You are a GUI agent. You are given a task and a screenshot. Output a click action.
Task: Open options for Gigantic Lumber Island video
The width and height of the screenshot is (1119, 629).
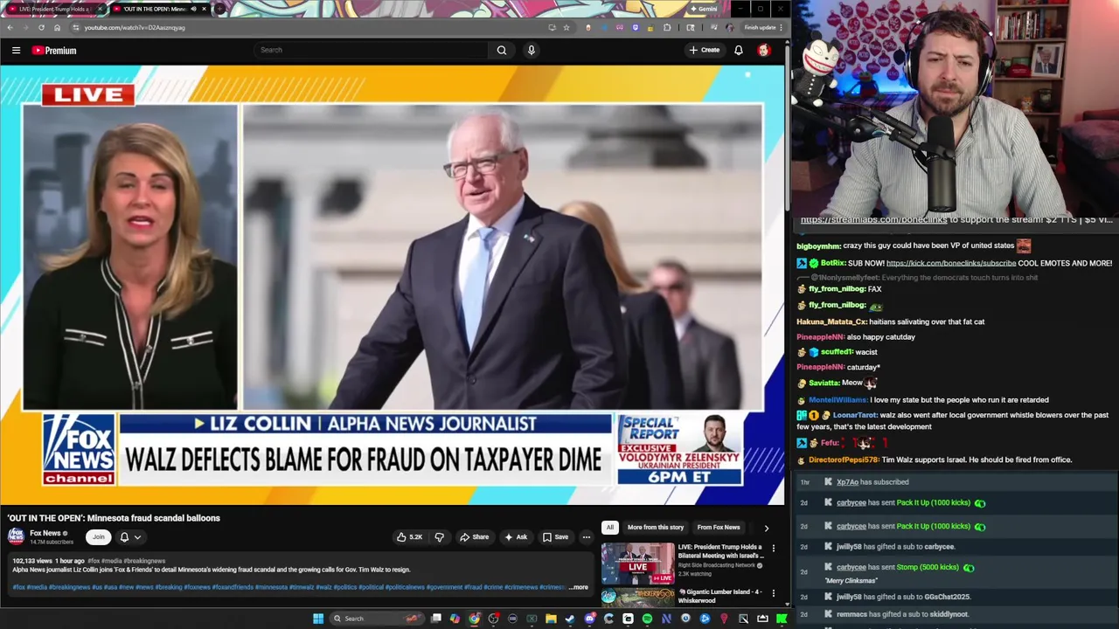(x=773, y=593)
